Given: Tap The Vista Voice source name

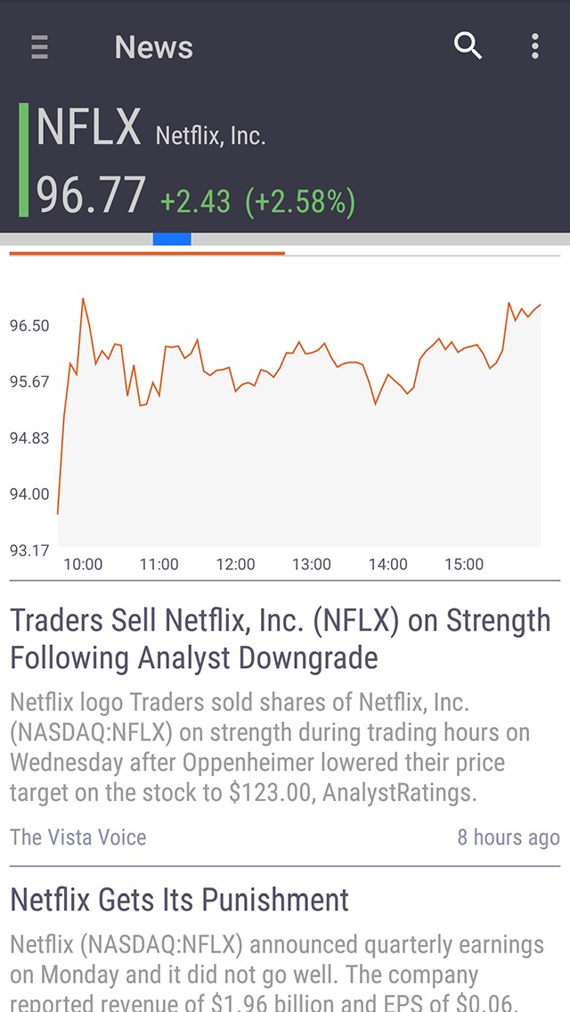Looking at the screenshot, I should (x=77, y=837).
